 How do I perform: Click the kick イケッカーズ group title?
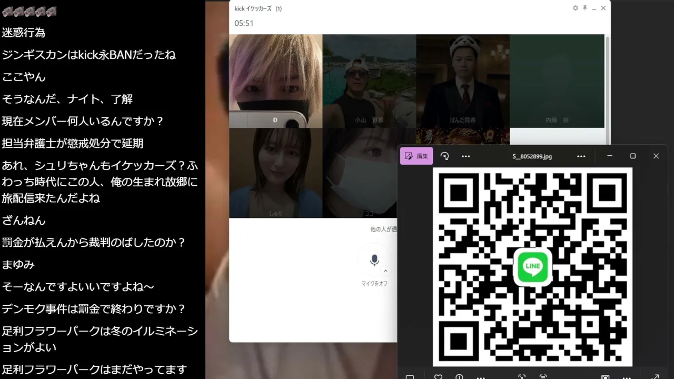pos(258,8)
